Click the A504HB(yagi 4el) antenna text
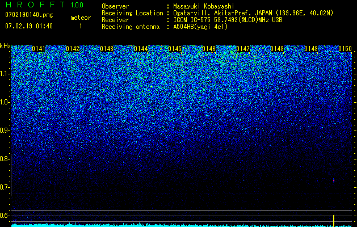 pyautogui.click(x=200, y=27)
